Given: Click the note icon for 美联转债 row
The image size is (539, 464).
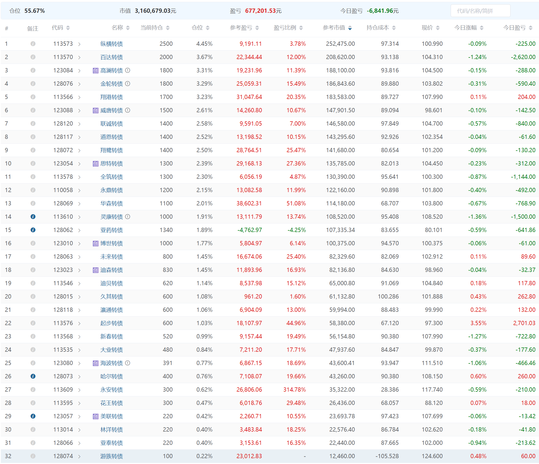Looking at the screenshot, I should tap(33, 416).
